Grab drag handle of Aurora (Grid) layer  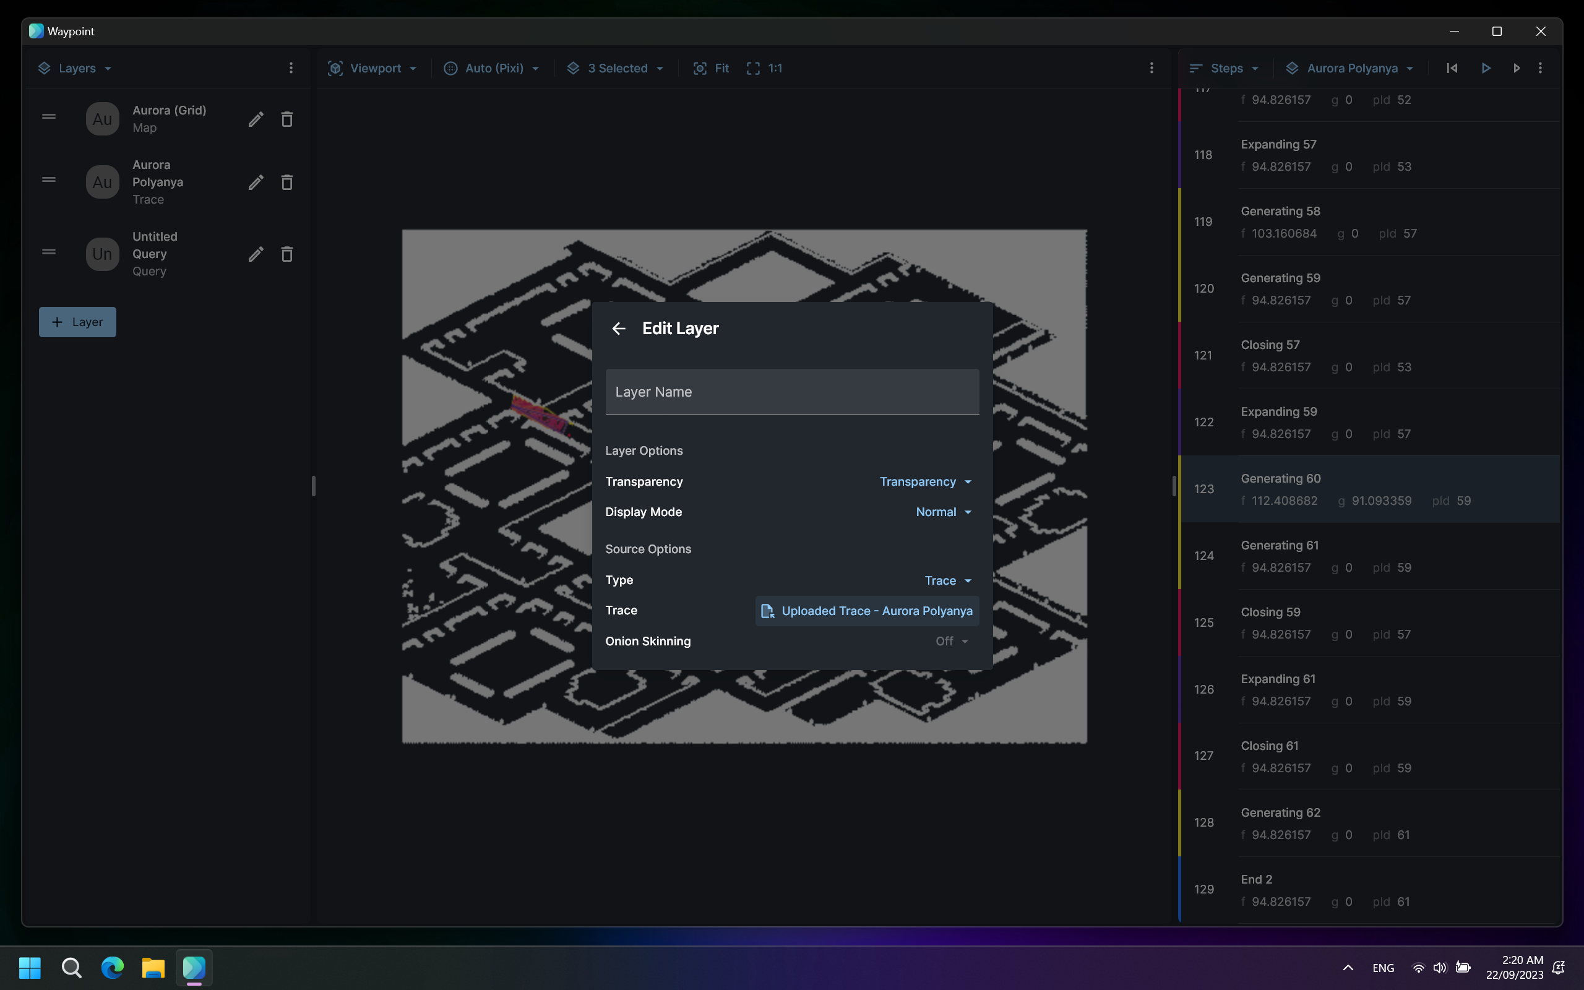click(x=48, y=117)
